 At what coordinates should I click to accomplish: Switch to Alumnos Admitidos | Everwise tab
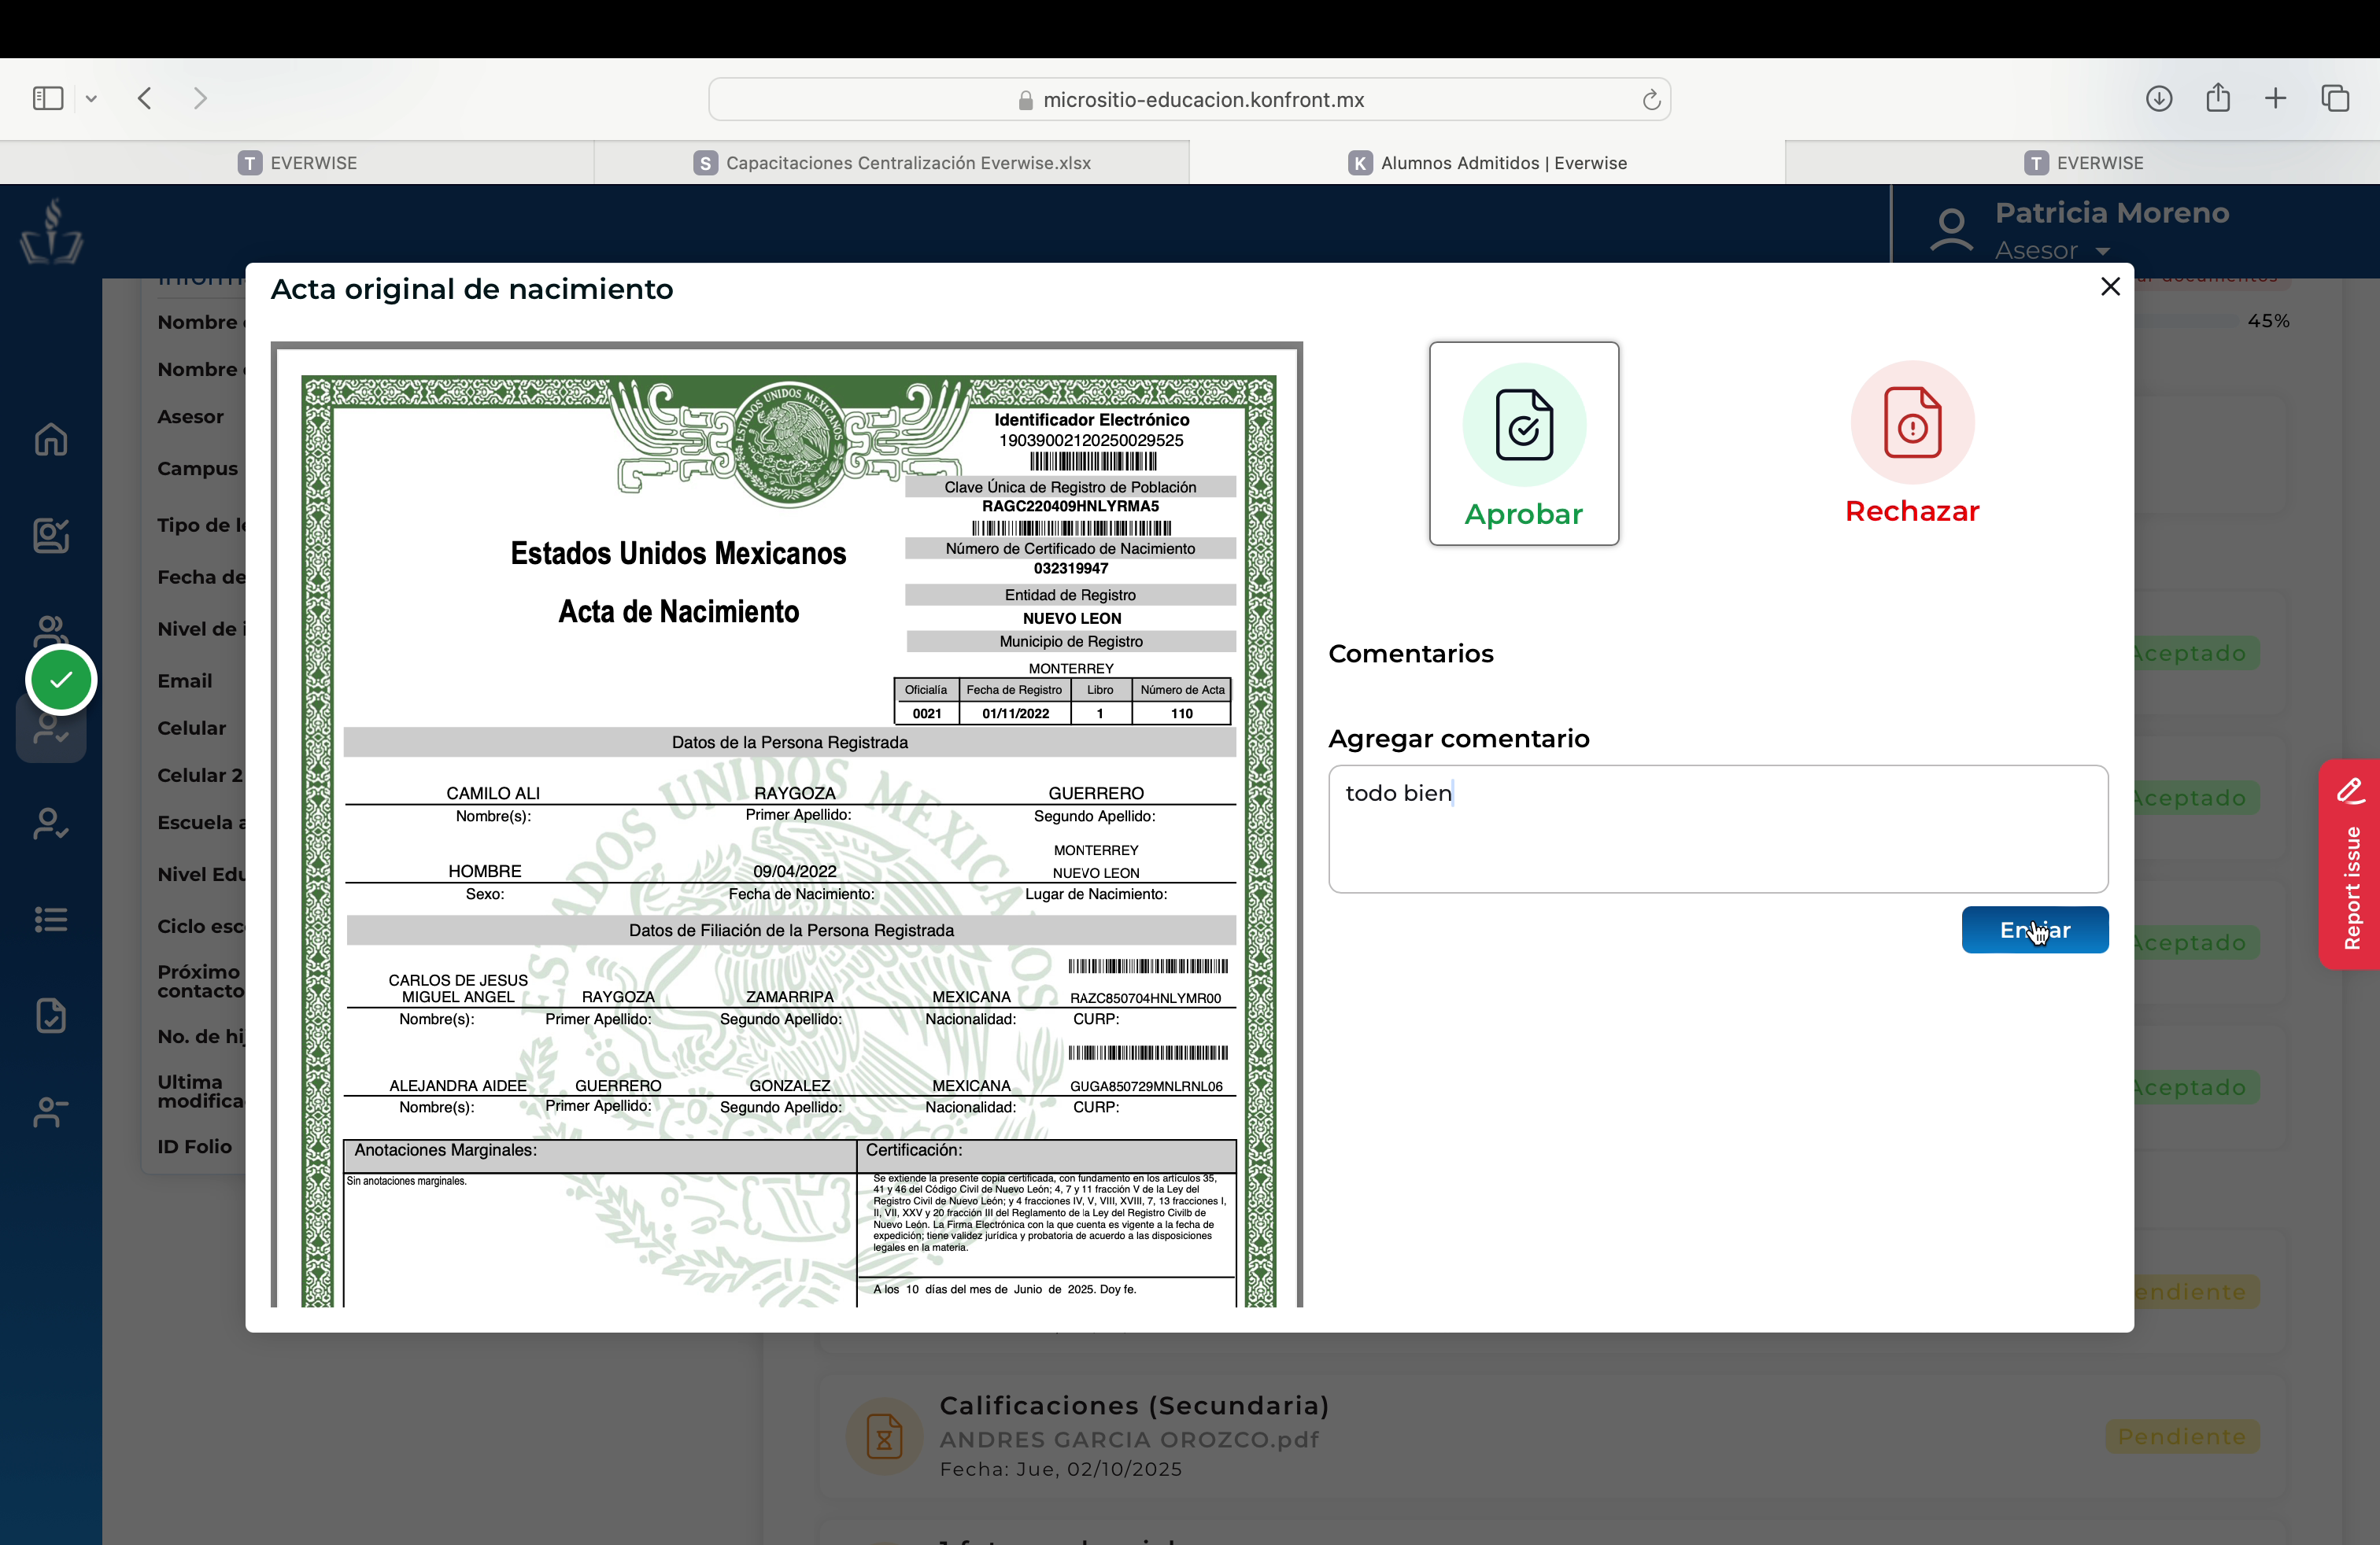1487,163
